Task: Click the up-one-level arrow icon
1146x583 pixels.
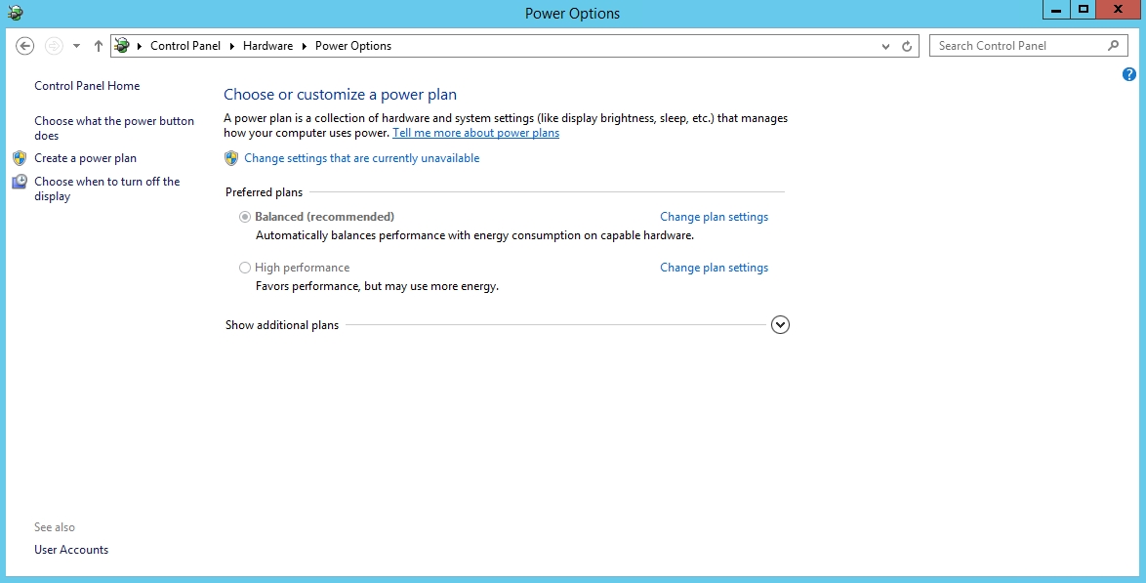Action: 98,45
